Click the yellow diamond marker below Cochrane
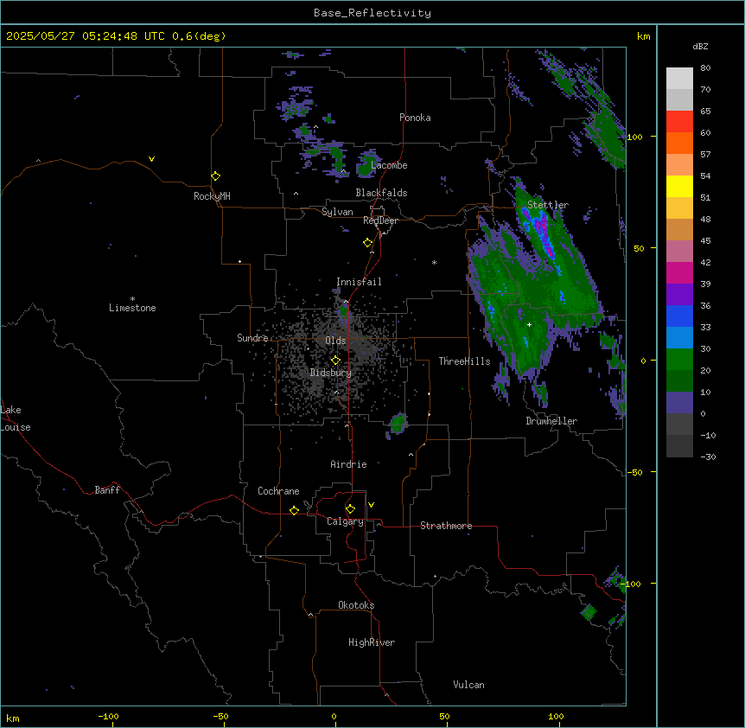The width and height of the screenshot is (745, 728). tap(294, 510)
